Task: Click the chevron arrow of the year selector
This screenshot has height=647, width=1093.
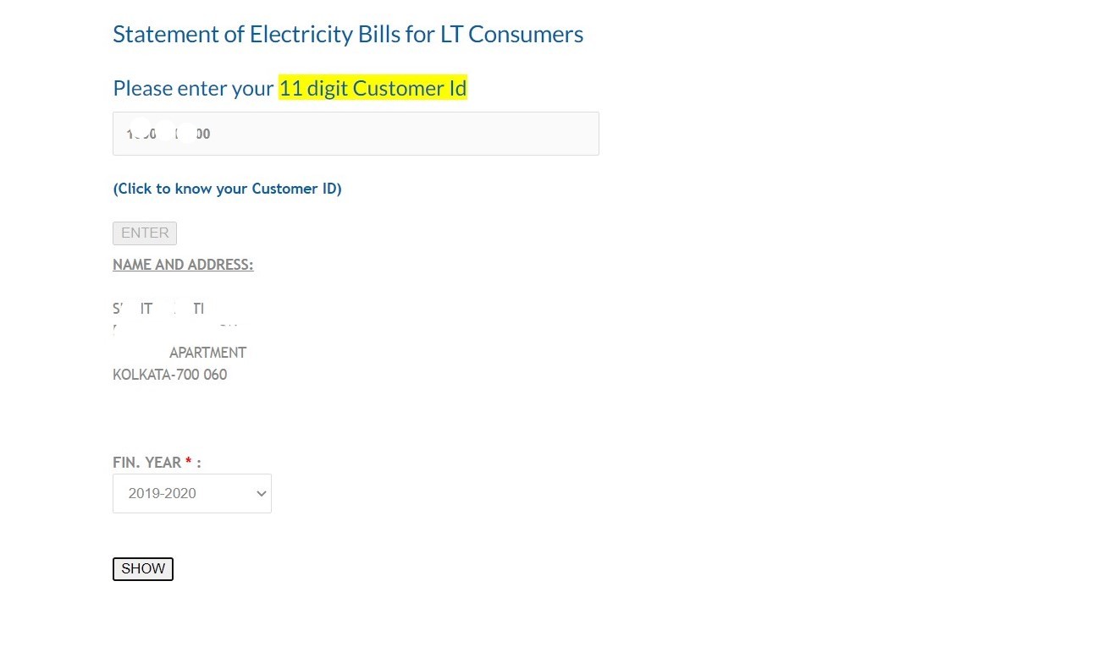Action: pos(261,494)
